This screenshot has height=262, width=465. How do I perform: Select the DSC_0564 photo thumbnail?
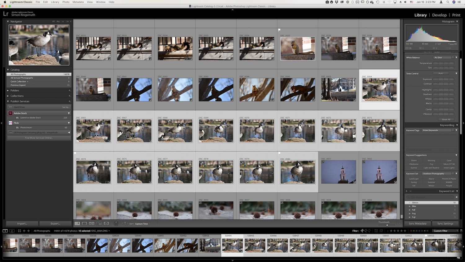pyautogui.click(x=379, y=89)
